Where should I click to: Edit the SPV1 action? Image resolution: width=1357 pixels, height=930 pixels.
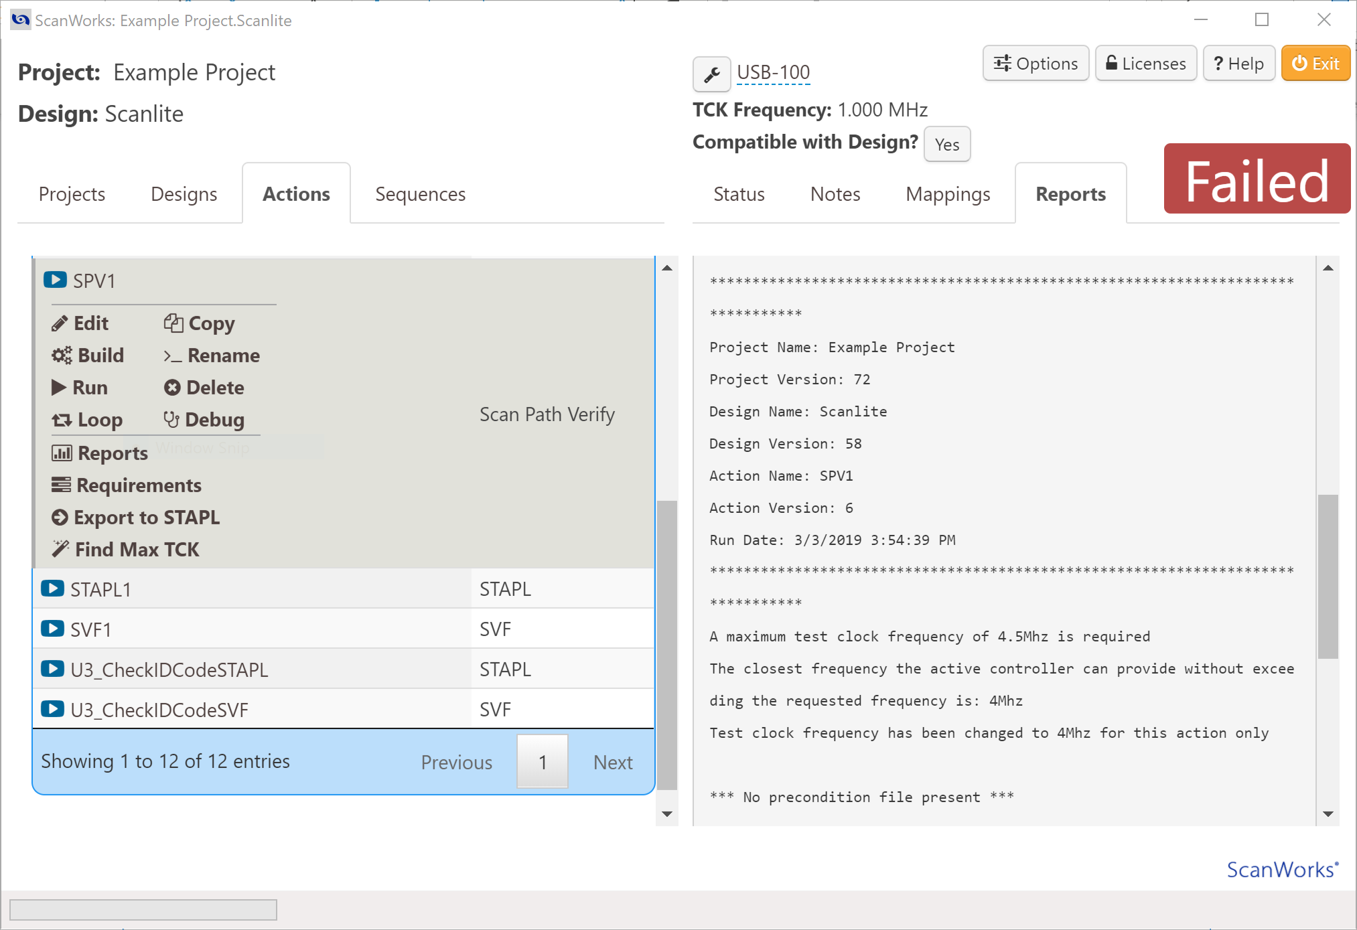pos(80,323)
